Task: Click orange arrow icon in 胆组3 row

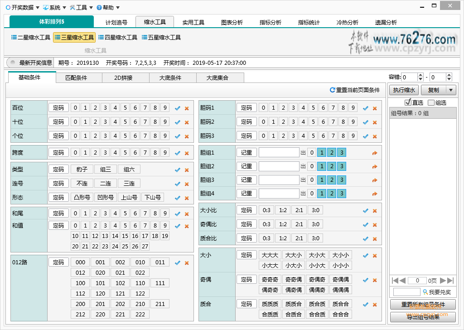Action: click(375, 180)
